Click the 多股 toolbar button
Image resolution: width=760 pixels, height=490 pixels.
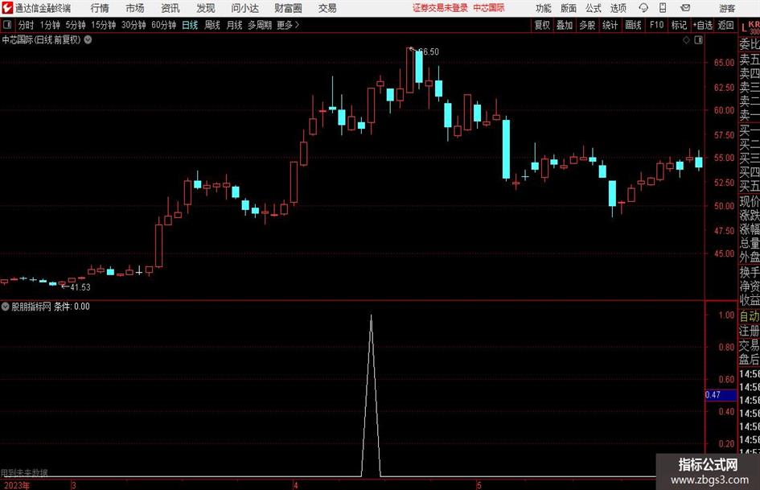coord(587,25)
